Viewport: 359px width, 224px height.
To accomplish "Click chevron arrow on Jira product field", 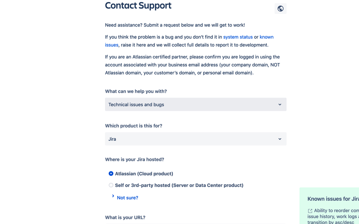I will [x=280, y=139].
